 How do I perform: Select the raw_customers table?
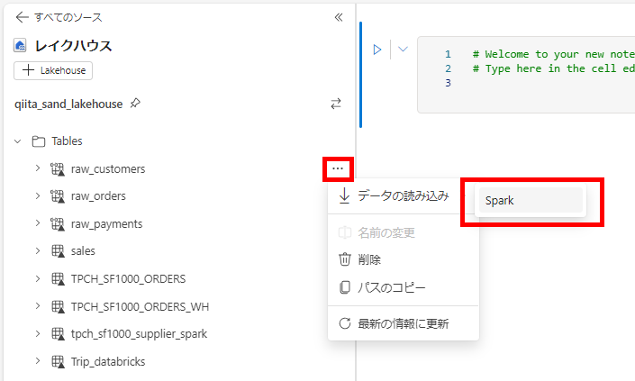pyautogui.click(x=108, y=168)
